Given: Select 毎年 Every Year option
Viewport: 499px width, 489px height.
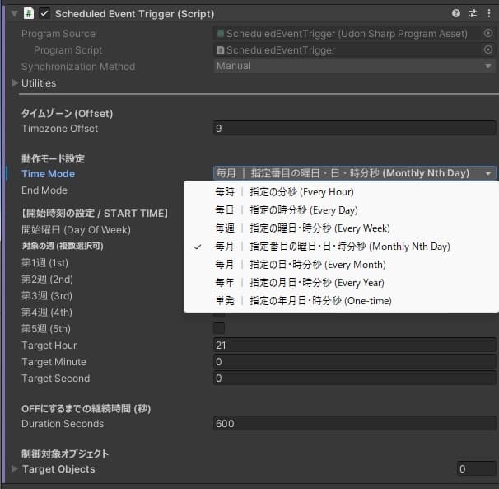Looking at the screenshot, I should [341, 283].
